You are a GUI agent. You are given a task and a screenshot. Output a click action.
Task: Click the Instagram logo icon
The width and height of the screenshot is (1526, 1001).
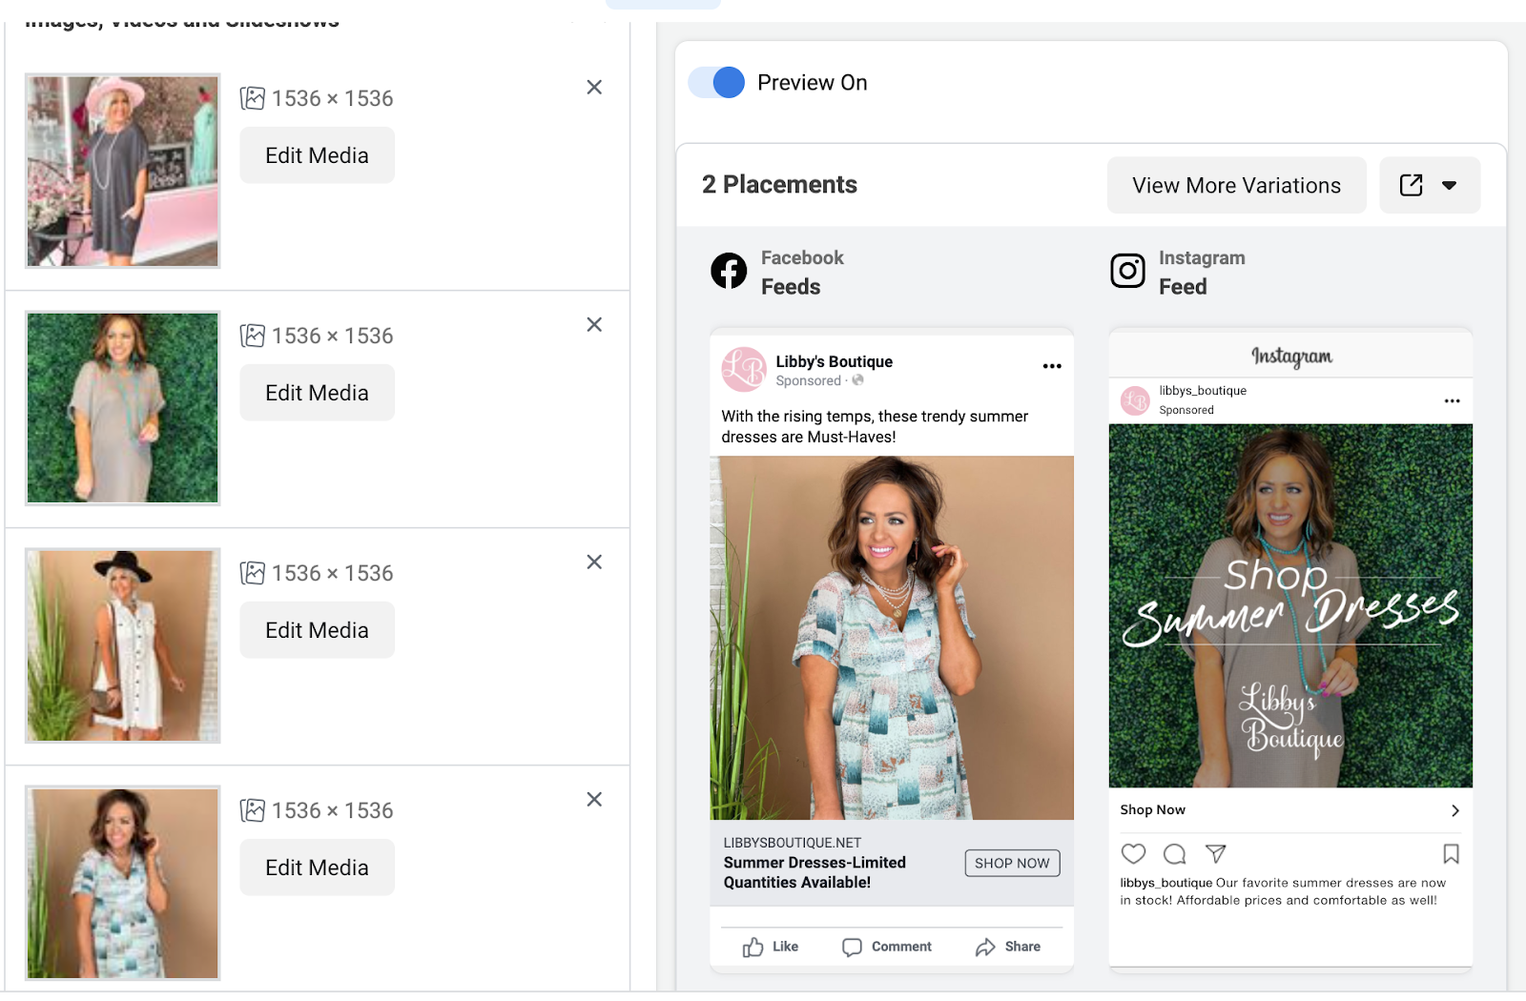click(1127, 271)
